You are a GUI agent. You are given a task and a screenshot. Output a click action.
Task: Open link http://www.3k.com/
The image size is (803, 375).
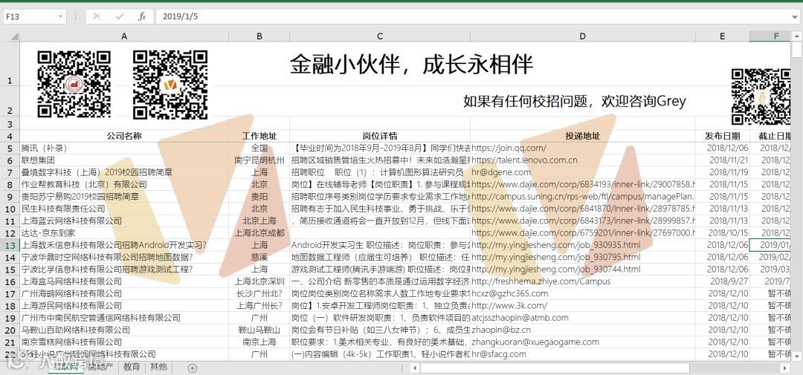point(509,305)
